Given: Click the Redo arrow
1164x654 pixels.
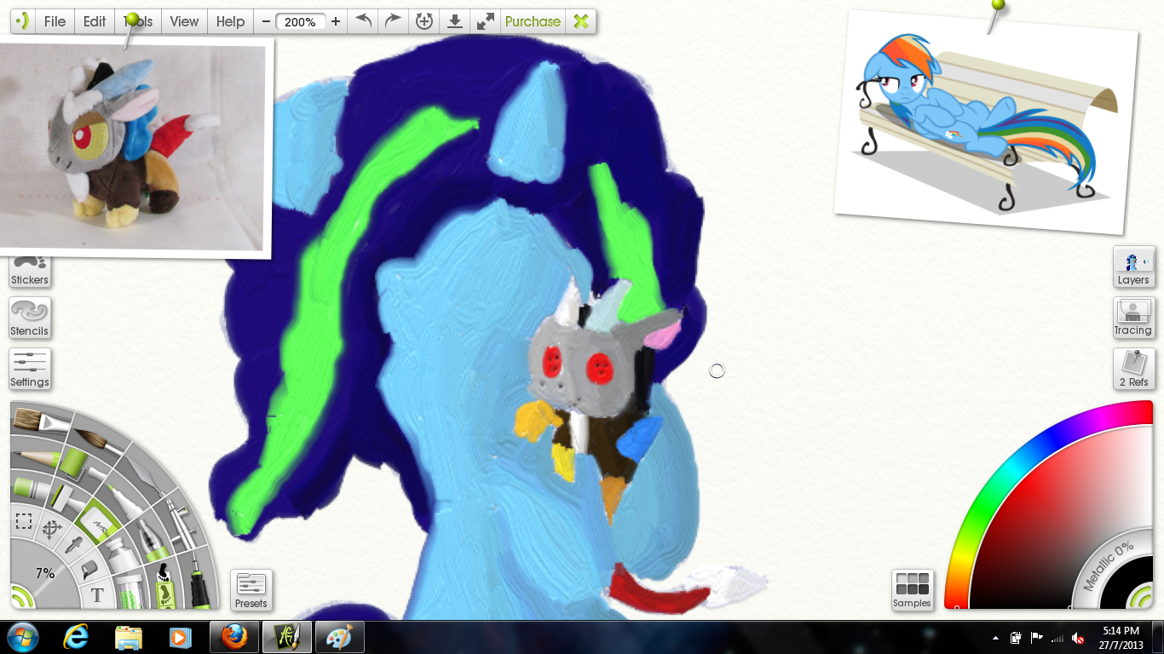Looking at the screenshot, I should (393, 21).
